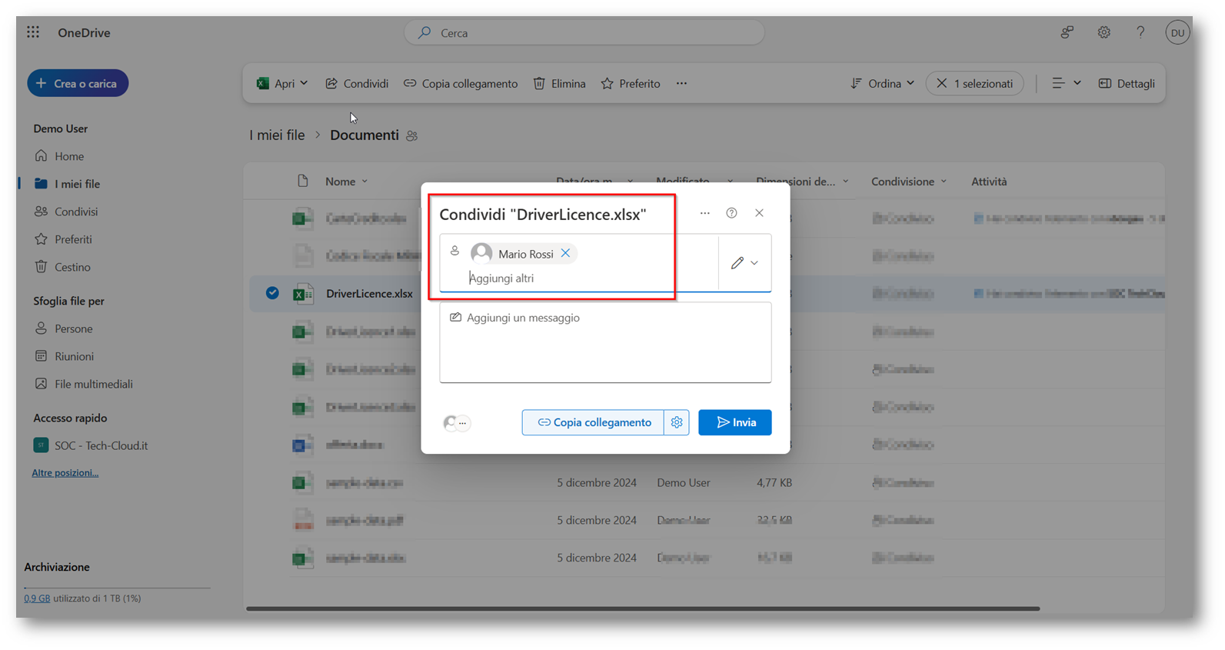Go to Condivisi in sidebar
Image resolution: width=1225 pixels, height=650 pixels.
point(75,212)
